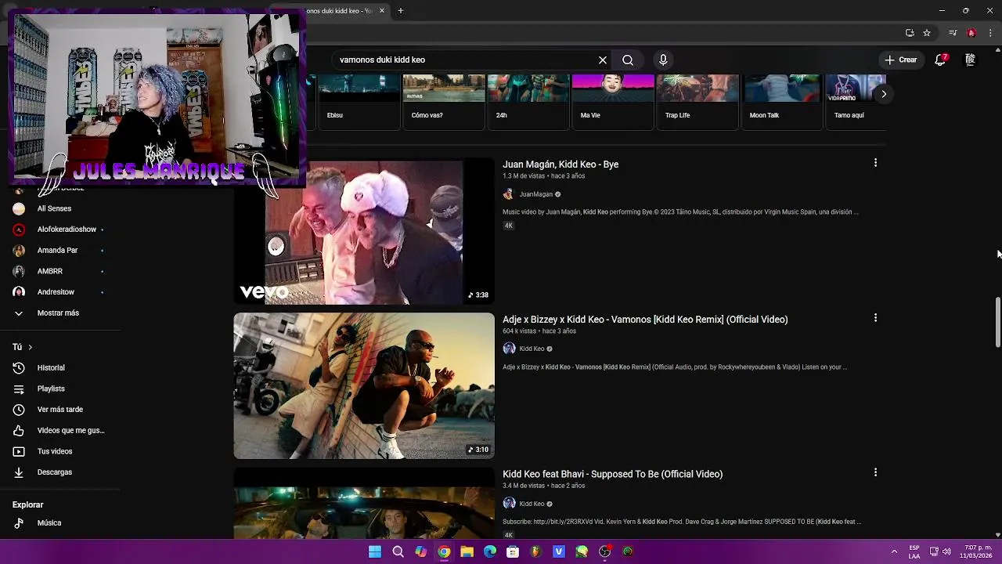Click the magnifying glass search button
1002x564 pixels.
(x=628, y=60)
